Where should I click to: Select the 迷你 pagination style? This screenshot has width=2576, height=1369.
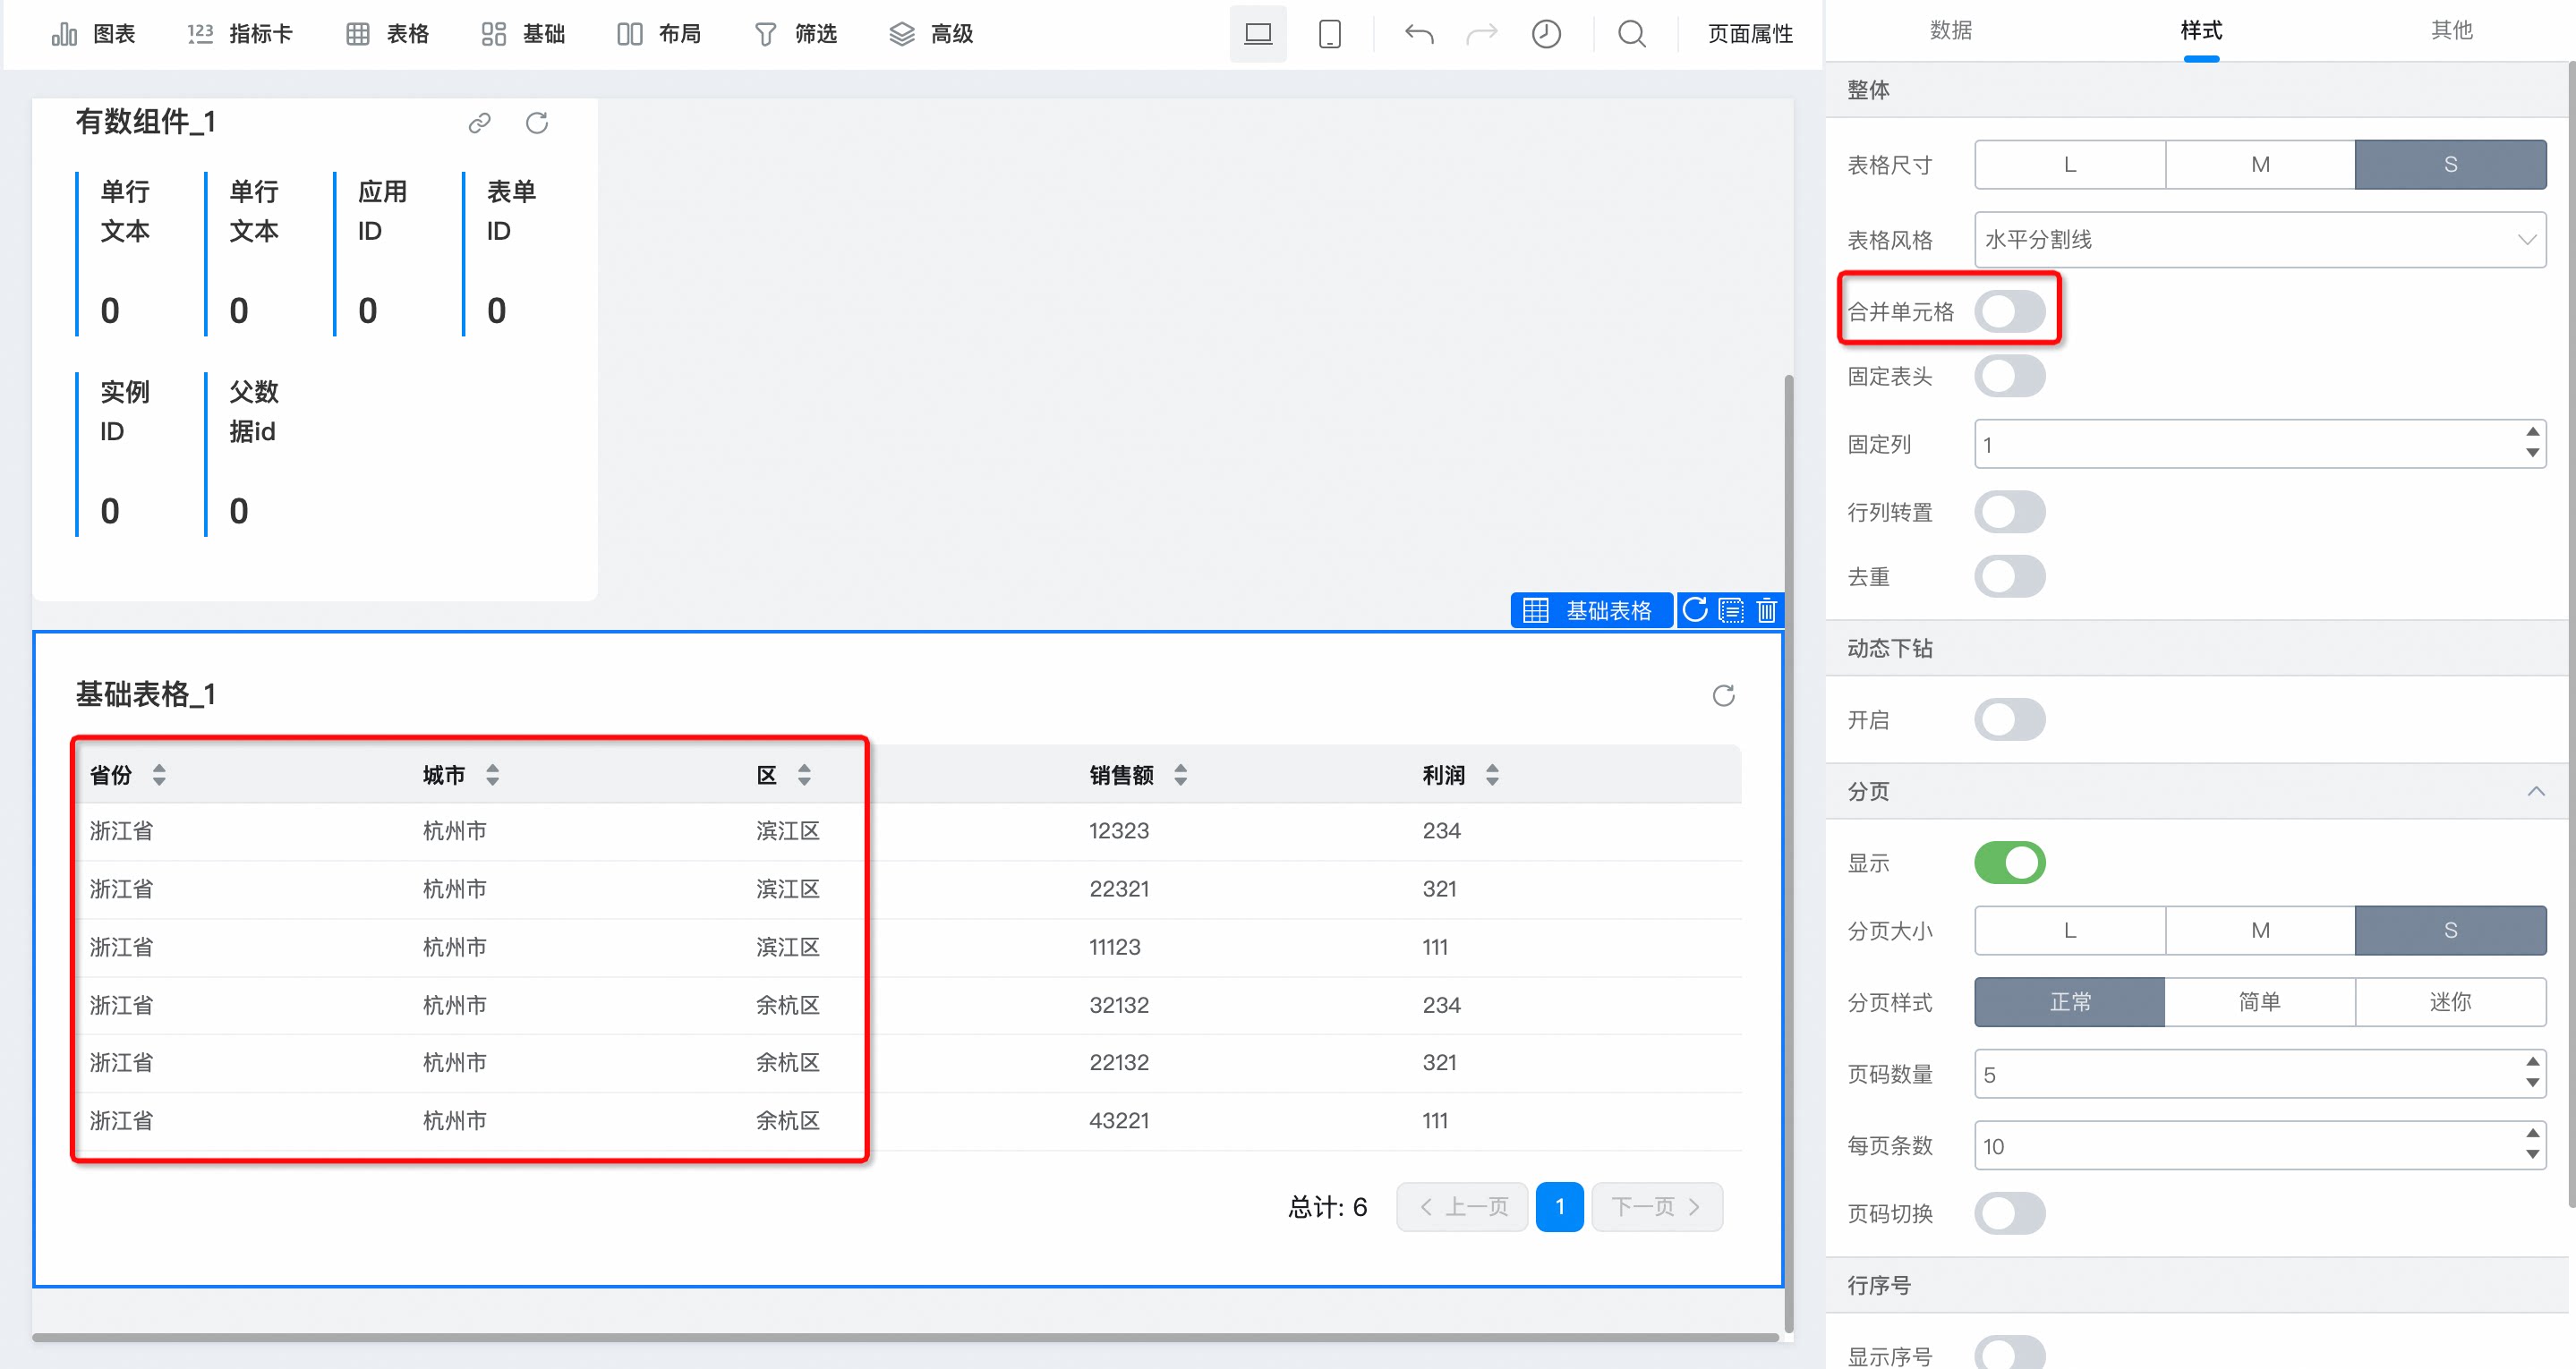coord(2450,1002)
